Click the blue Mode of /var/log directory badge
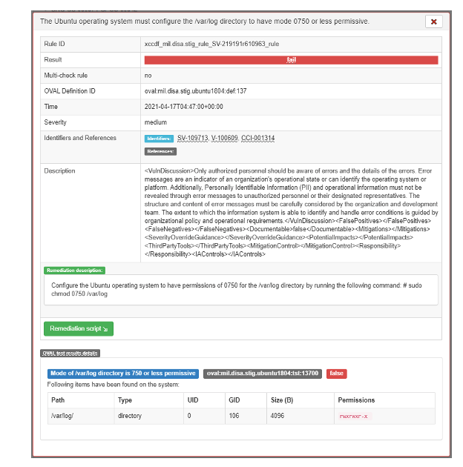This screenshot has width=463, height=467. click(x=123, y=374)
